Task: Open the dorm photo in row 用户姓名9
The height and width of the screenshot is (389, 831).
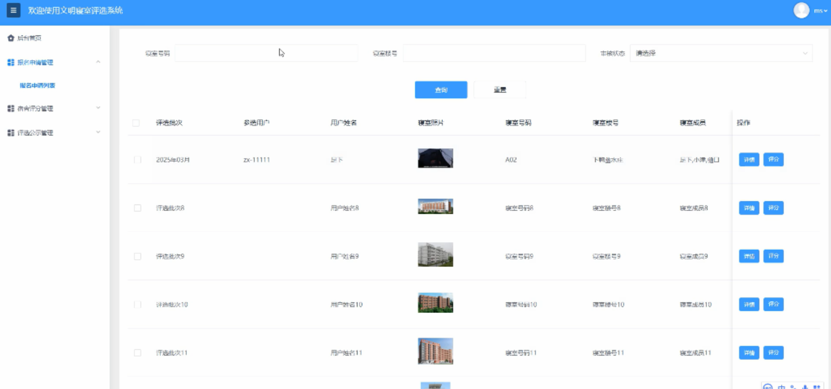Action: tap(435, 255)
